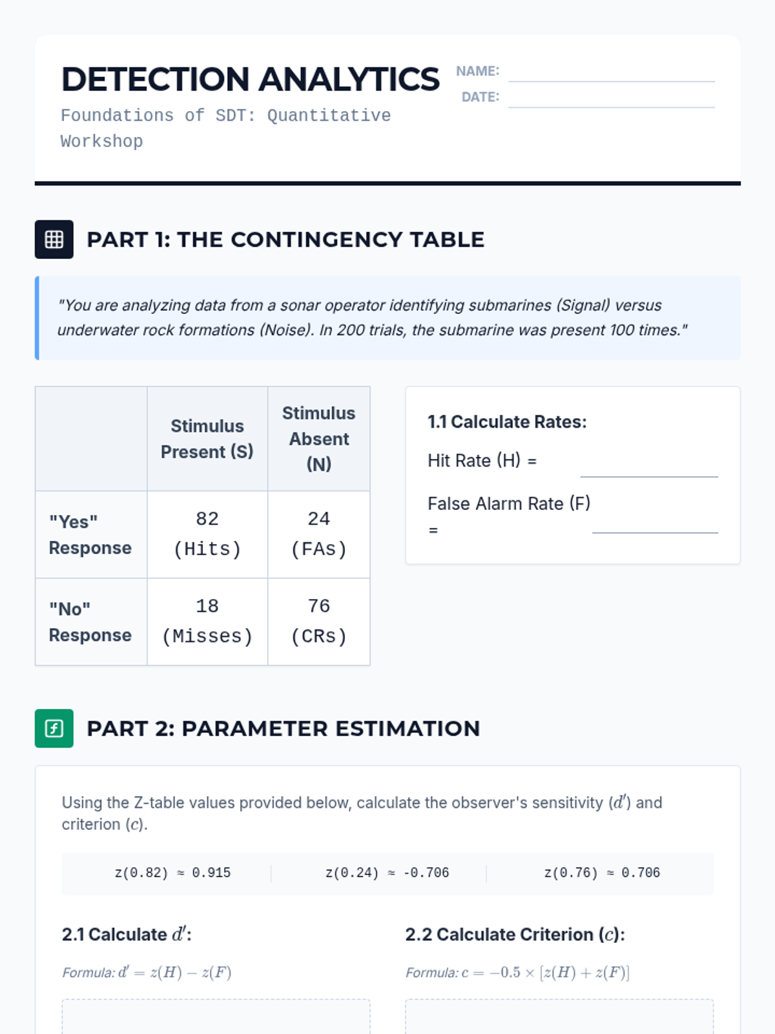Image resolution: width=775 pixels, height=1034 pixels.
Task: Click the Stimulus Absent (N) column header
Action: pos(319,439)
